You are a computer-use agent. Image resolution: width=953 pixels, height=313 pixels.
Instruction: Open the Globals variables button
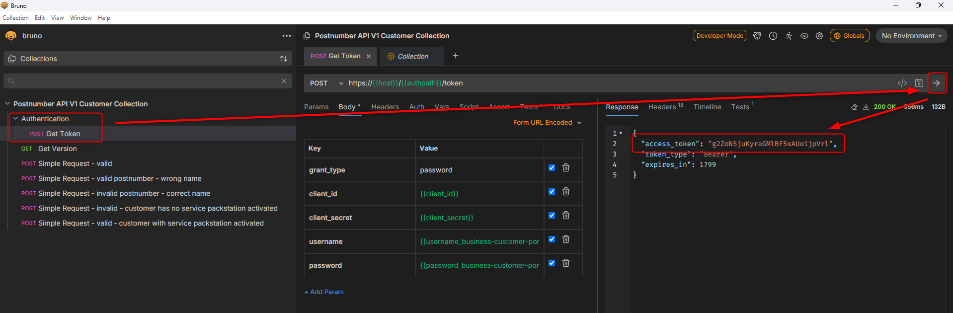pos(850,36)
